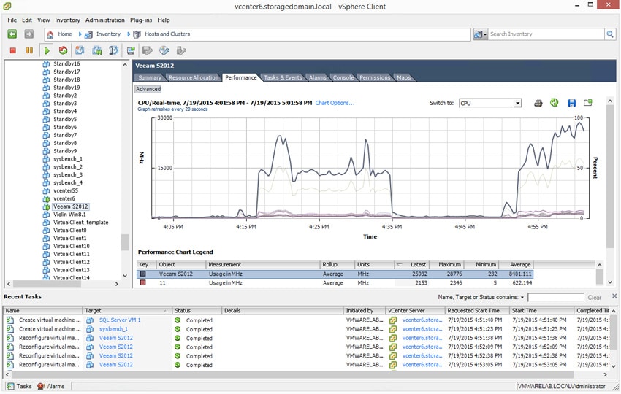
Task: Open the Chart Options link
Action: click(335, 103)
